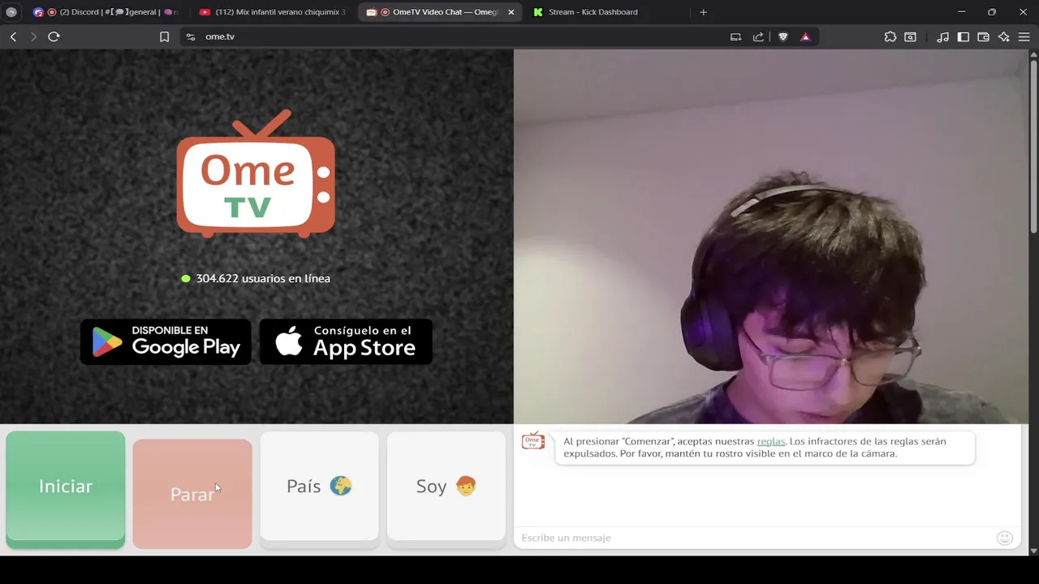Stop the chat with the Parar button
Viewport: 1039px width, 584px height.
(x=192, y=494)
